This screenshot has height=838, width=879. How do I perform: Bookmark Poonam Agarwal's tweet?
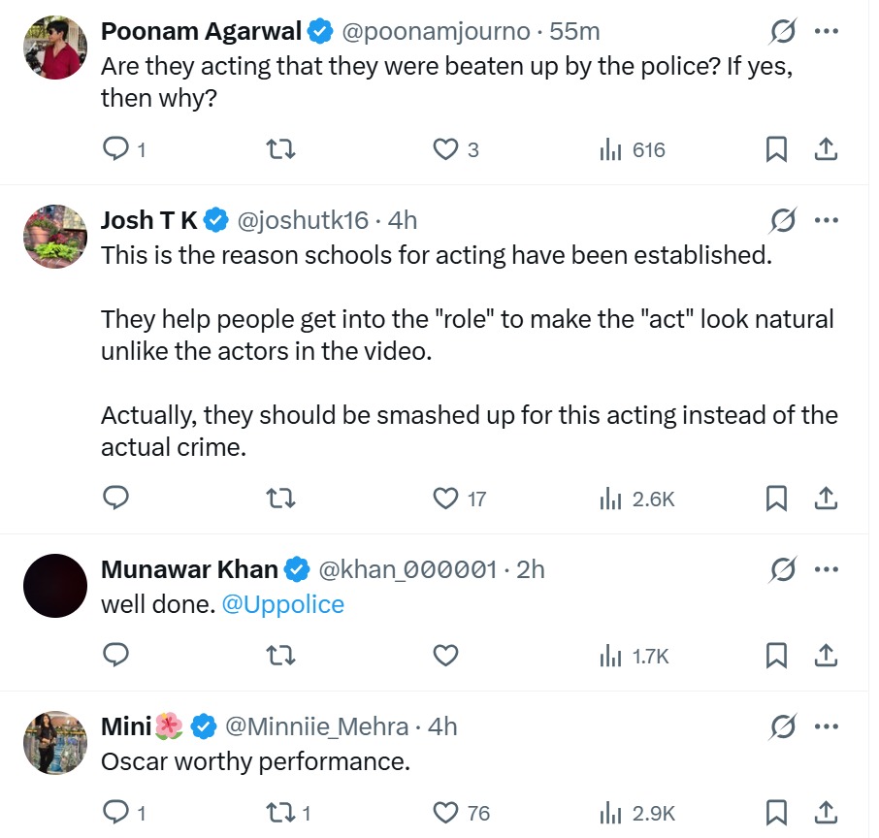776,149
